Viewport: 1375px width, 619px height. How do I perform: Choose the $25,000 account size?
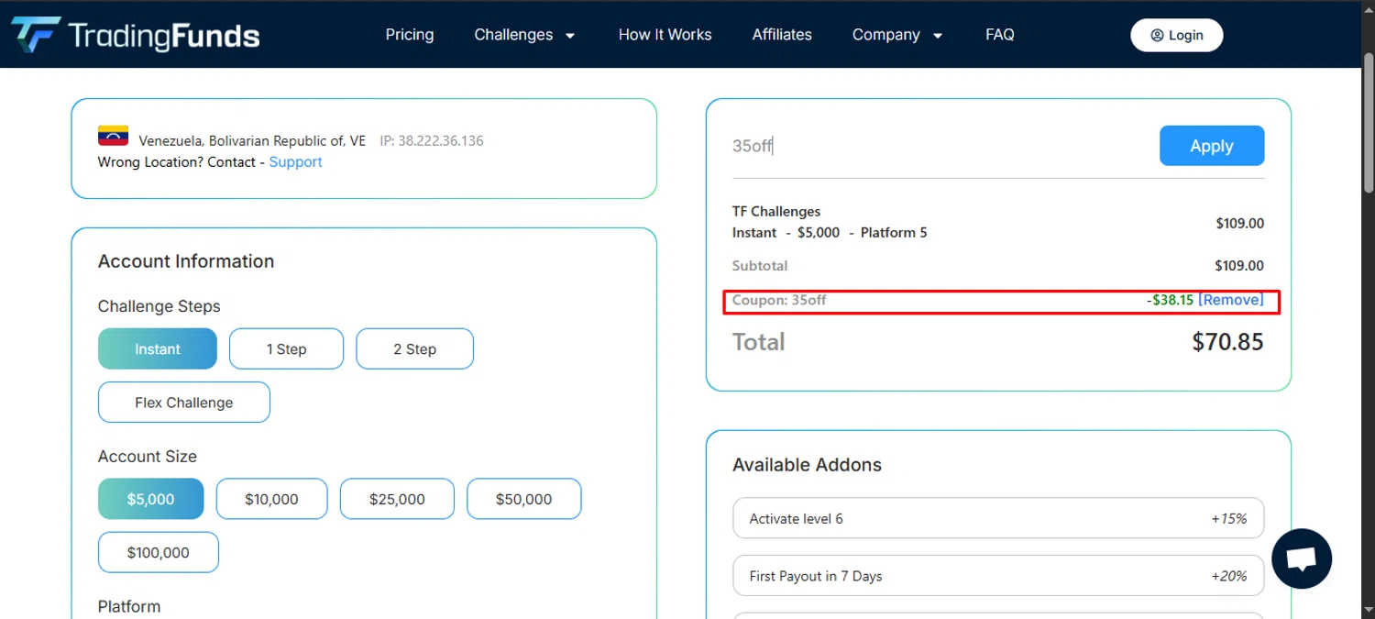tap(397, 499)
